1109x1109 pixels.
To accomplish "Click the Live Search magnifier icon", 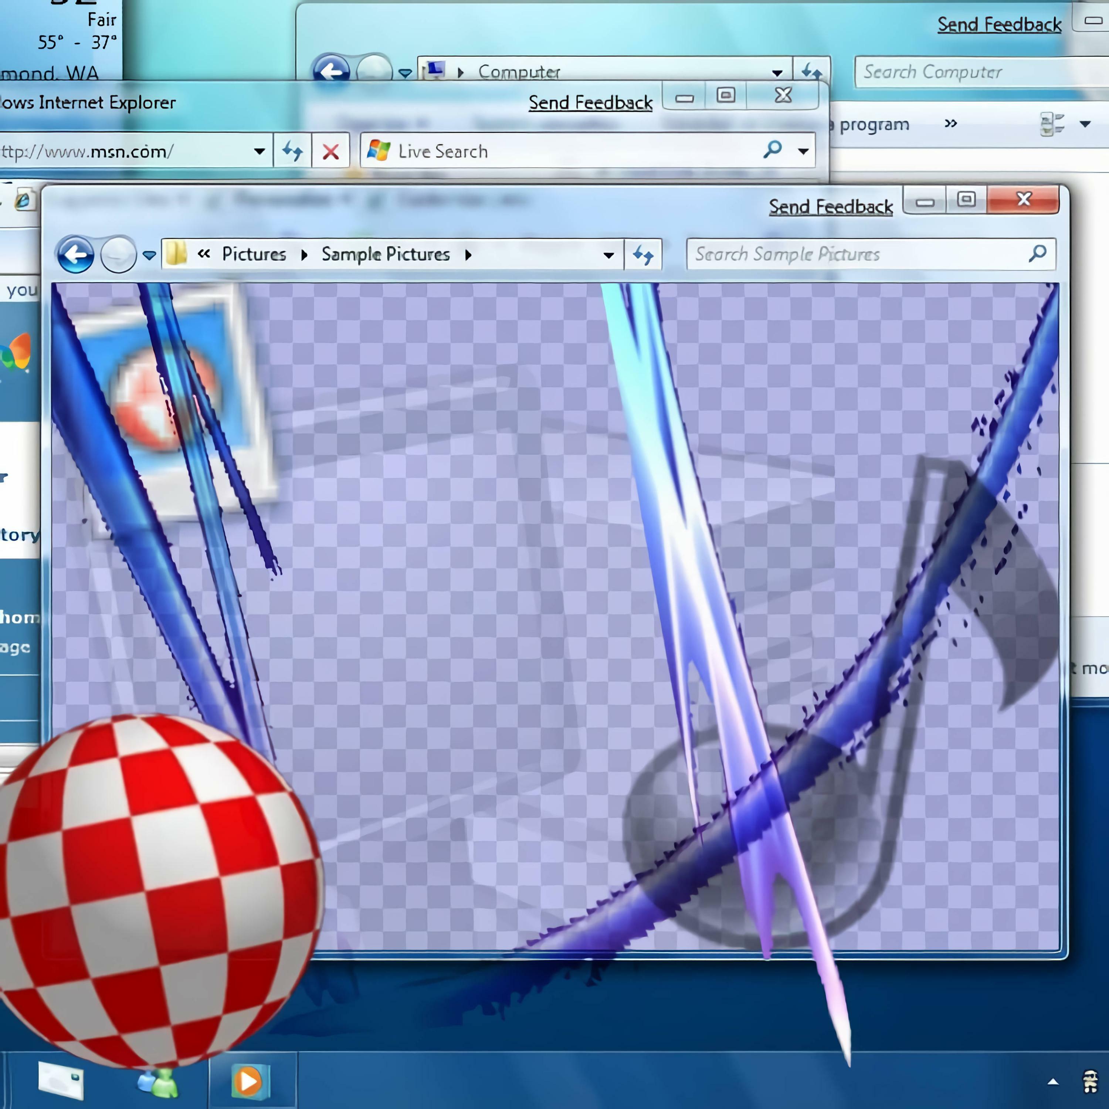I will coord(773,150).
